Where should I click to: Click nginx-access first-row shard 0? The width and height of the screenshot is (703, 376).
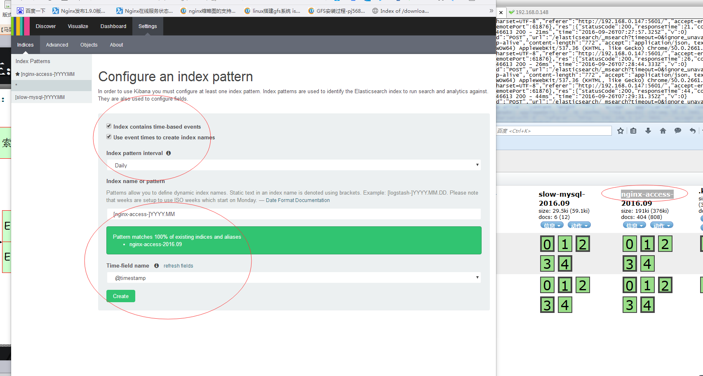[x=630, y=244]
